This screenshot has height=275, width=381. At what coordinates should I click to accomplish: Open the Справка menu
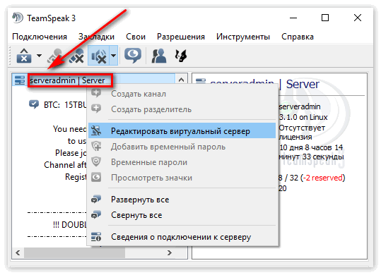(x=298, y=37)
